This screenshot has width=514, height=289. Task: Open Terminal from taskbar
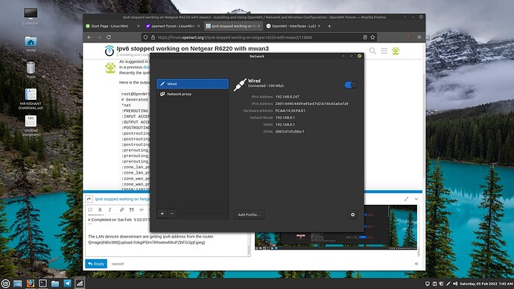tap(42, 284)
